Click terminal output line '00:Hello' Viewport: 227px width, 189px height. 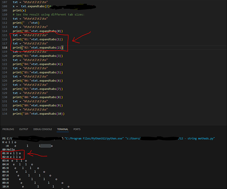click(8, 150)
